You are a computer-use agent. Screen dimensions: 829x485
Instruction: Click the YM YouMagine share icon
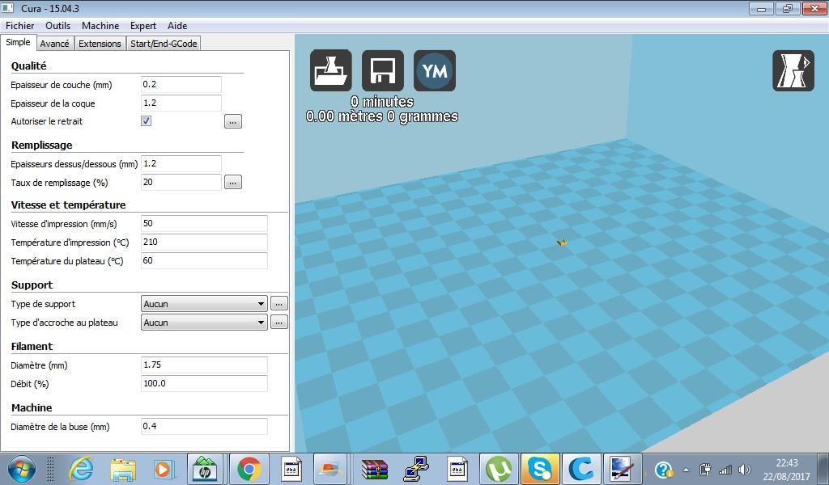434,70
